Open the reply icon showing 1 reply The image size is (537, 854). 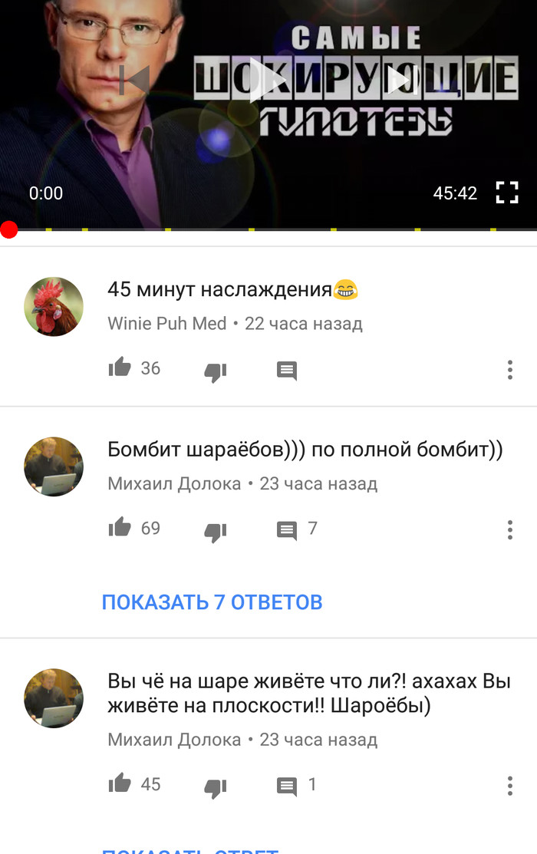point(286,786)
